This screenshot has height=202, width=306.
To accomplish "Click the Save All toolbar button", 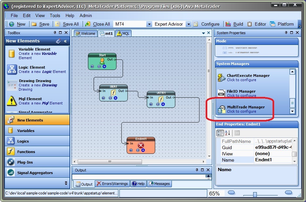I will point(67,24).
